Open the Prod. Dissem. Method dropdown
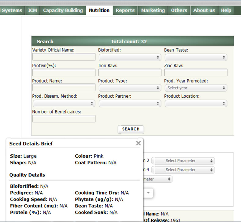The height and width of the screenshot is (222, 241). (x=64, y=103)
